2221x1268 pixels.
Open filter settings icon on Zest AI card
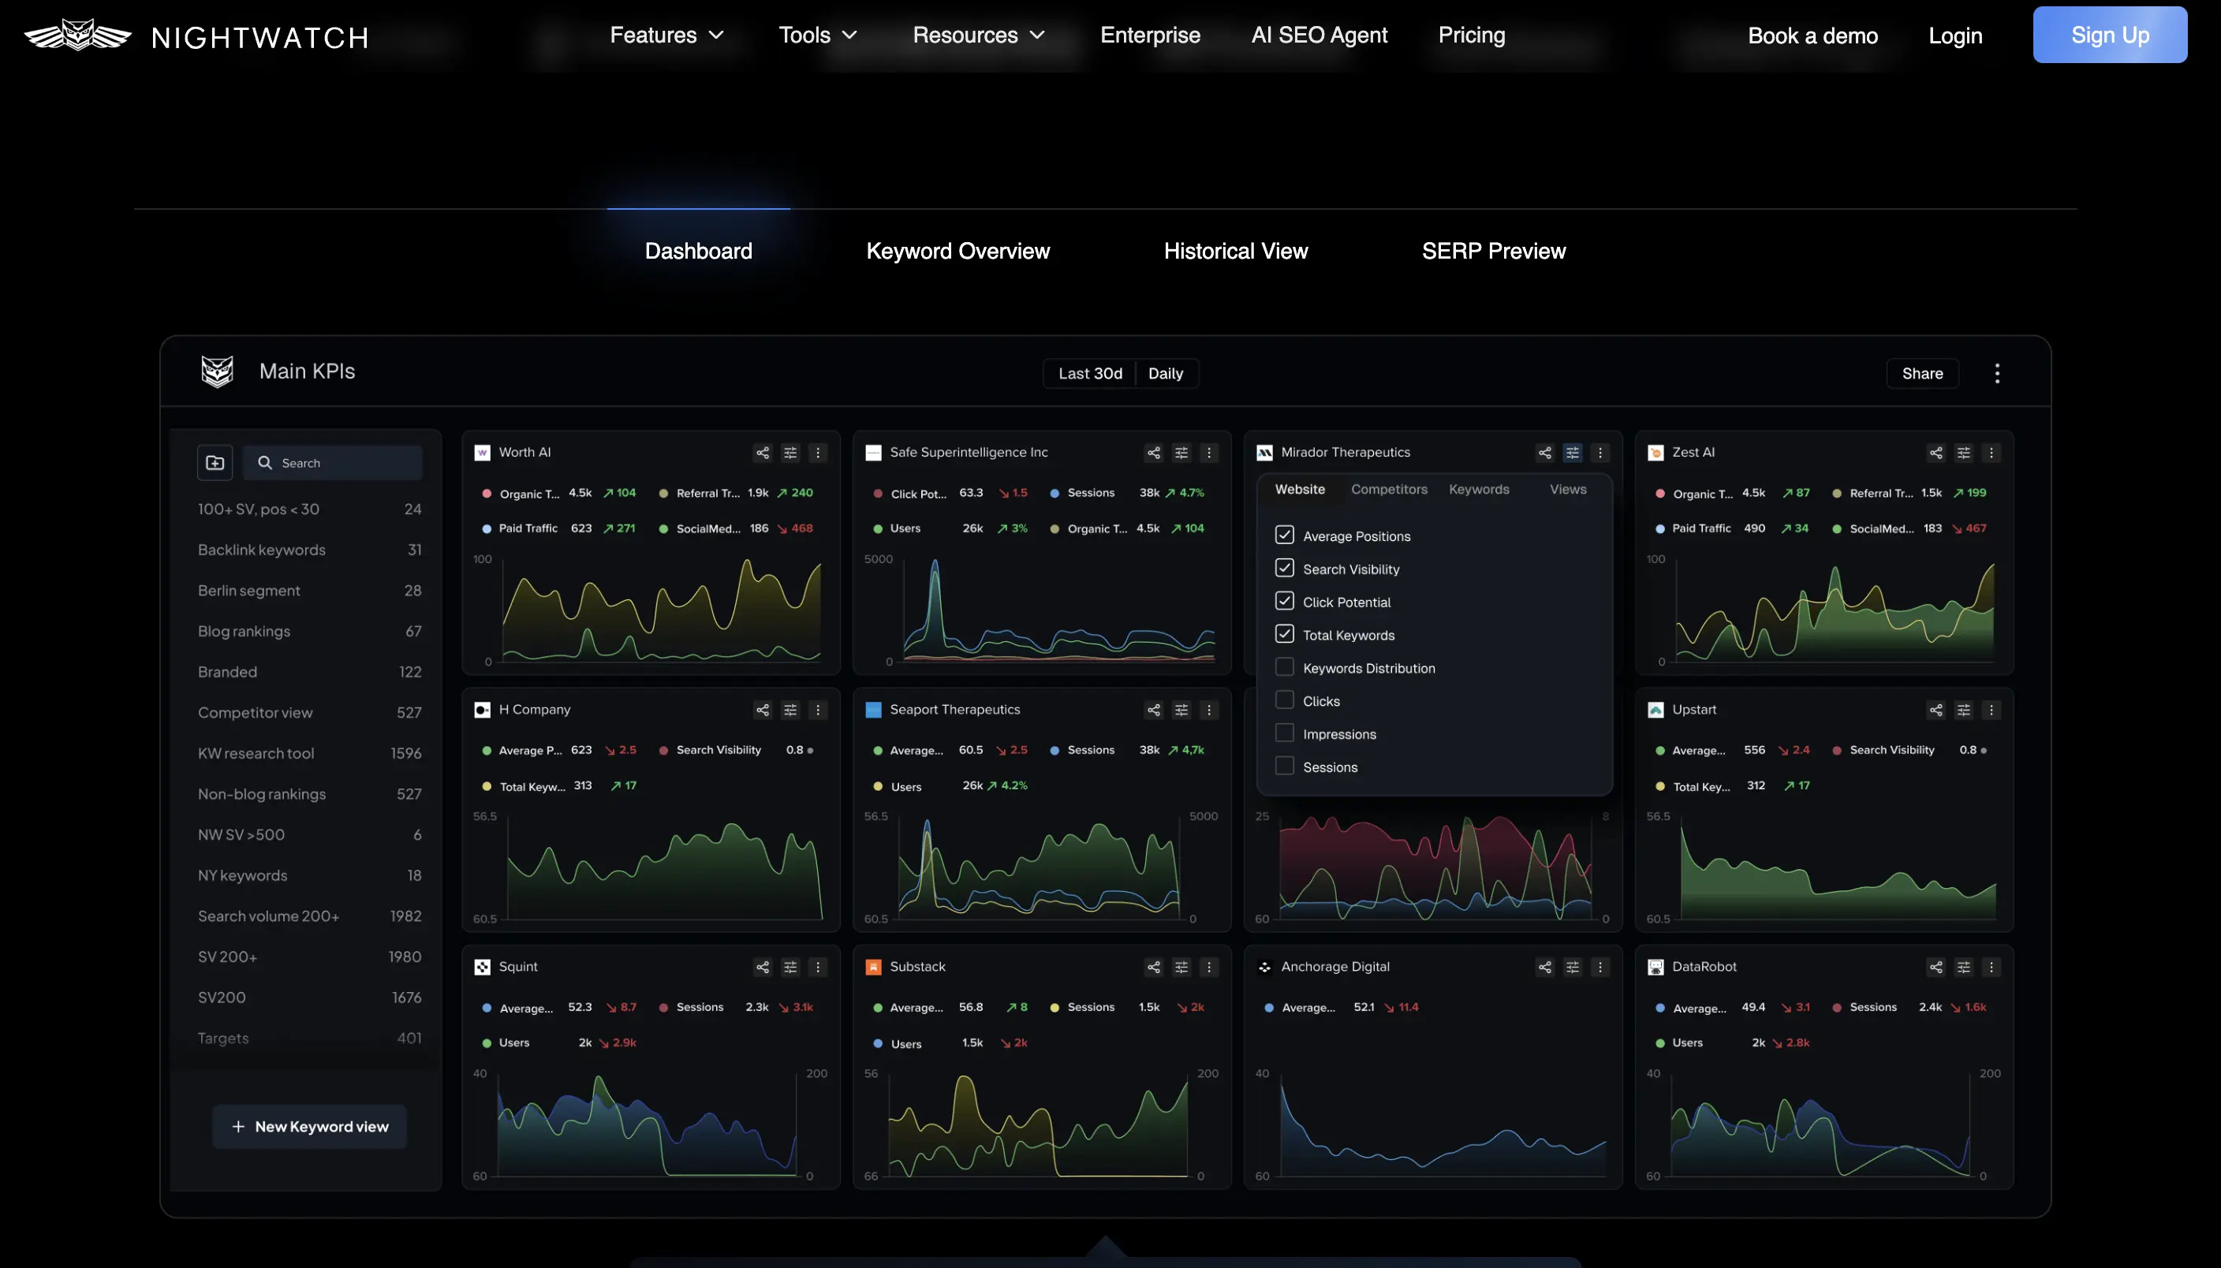tap(1963, 453)
